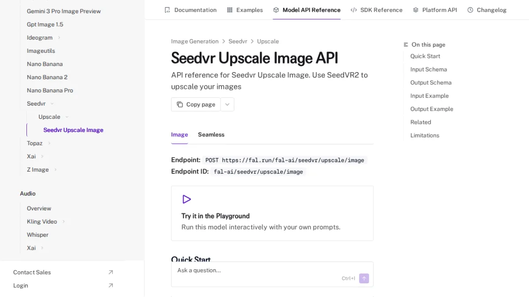Open Nano Banana sidebar item
The width and height of the screenshot is (529, 297).
(45, 64)
